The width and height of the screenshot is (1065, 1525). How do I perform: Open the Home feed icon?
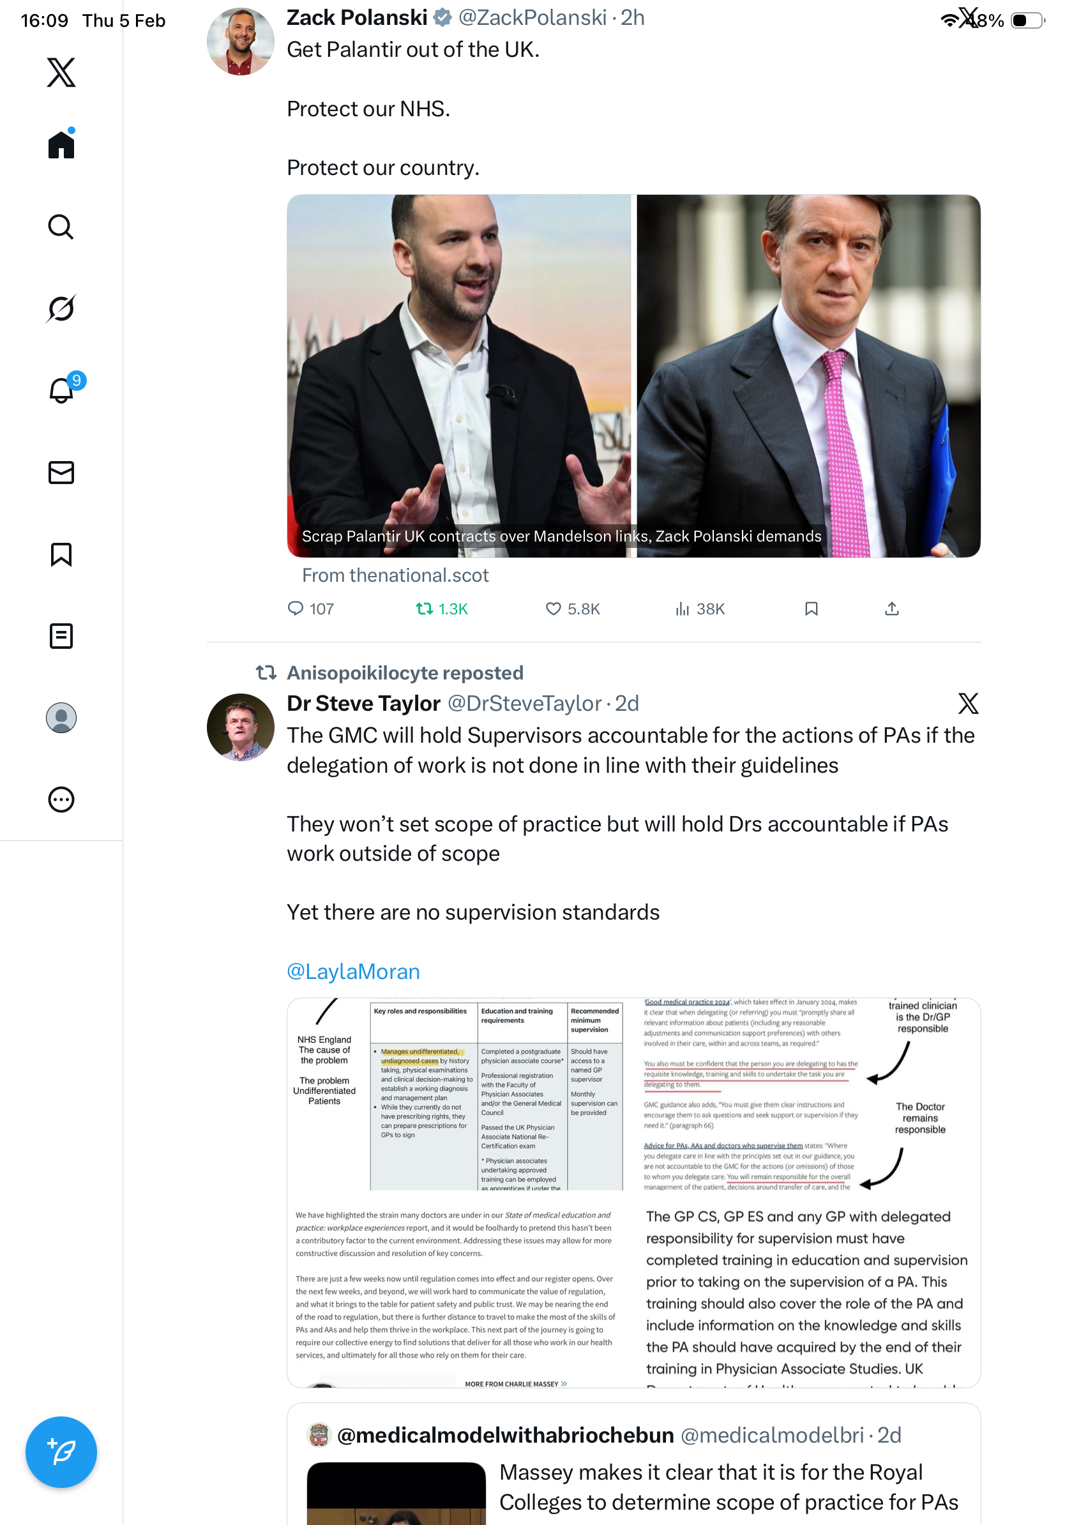61,144
